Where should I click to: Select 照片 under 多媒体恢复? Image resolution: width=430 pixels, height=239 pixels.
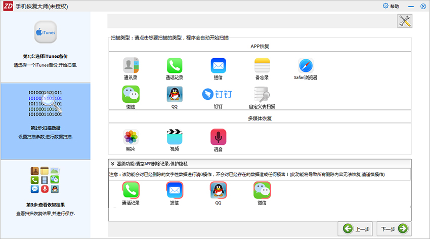[131, 137]
